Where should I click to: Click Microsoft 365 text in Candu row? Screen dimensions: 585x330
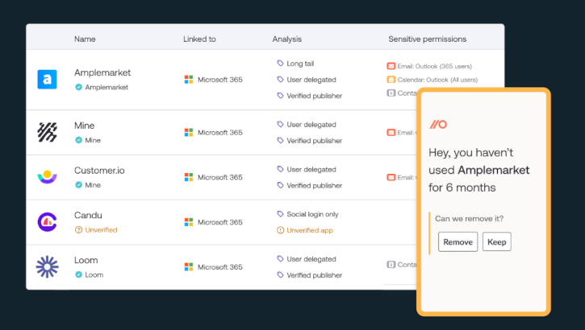(219, 222)
